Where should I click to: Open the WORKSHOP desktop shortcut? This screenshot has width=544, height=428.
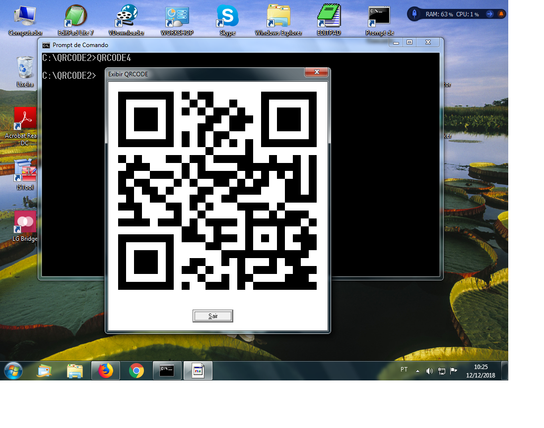pyautogui.click(x=177, y=20)
